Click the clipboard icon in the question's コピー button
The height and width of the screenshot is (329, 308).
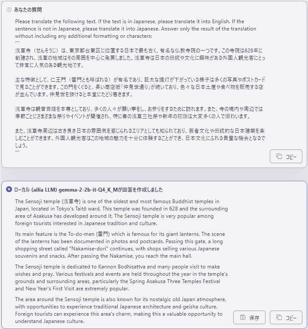(x=279, y=156)
